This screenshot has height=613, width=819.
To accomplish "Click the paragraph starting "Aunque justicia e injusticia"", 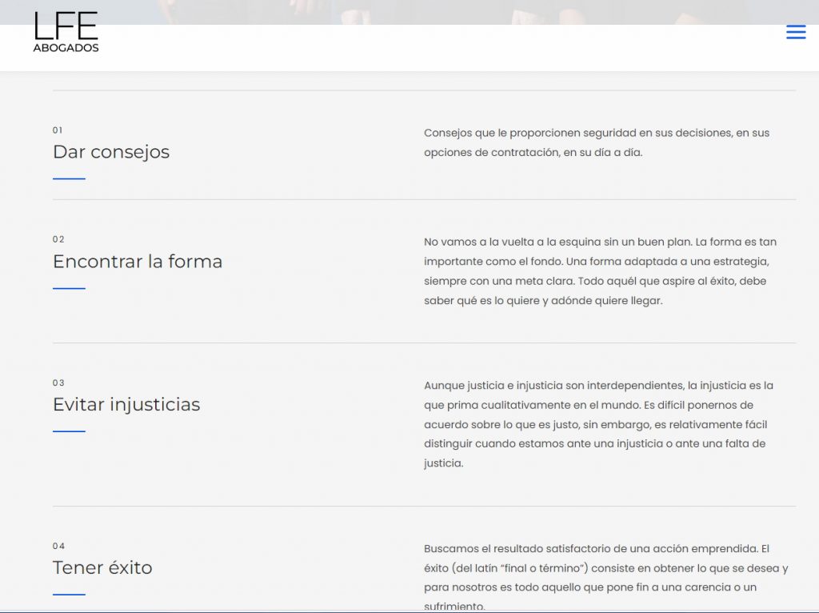I will pyautogui.click(x=598, y=424).
